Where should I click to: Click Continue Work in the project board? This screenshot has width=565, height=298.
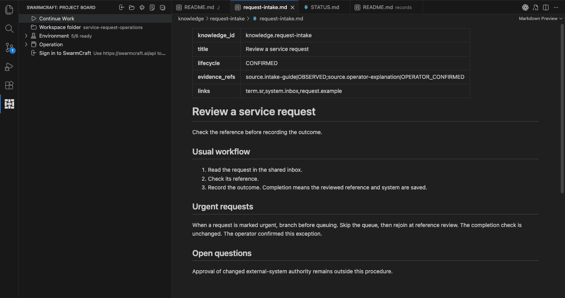click(x=95, y=18)
